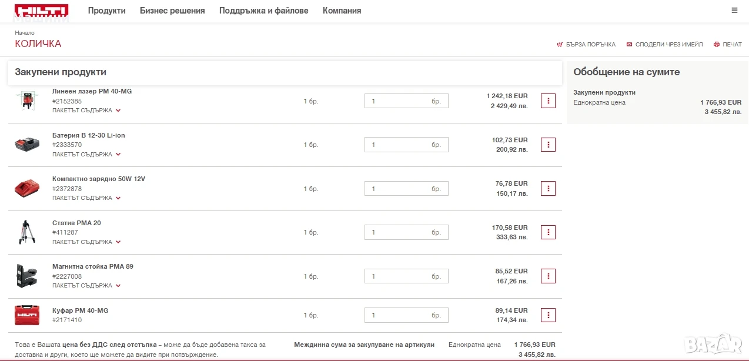
Task: Open the Бизнес решения menu
Action: [x=172, y=11]
